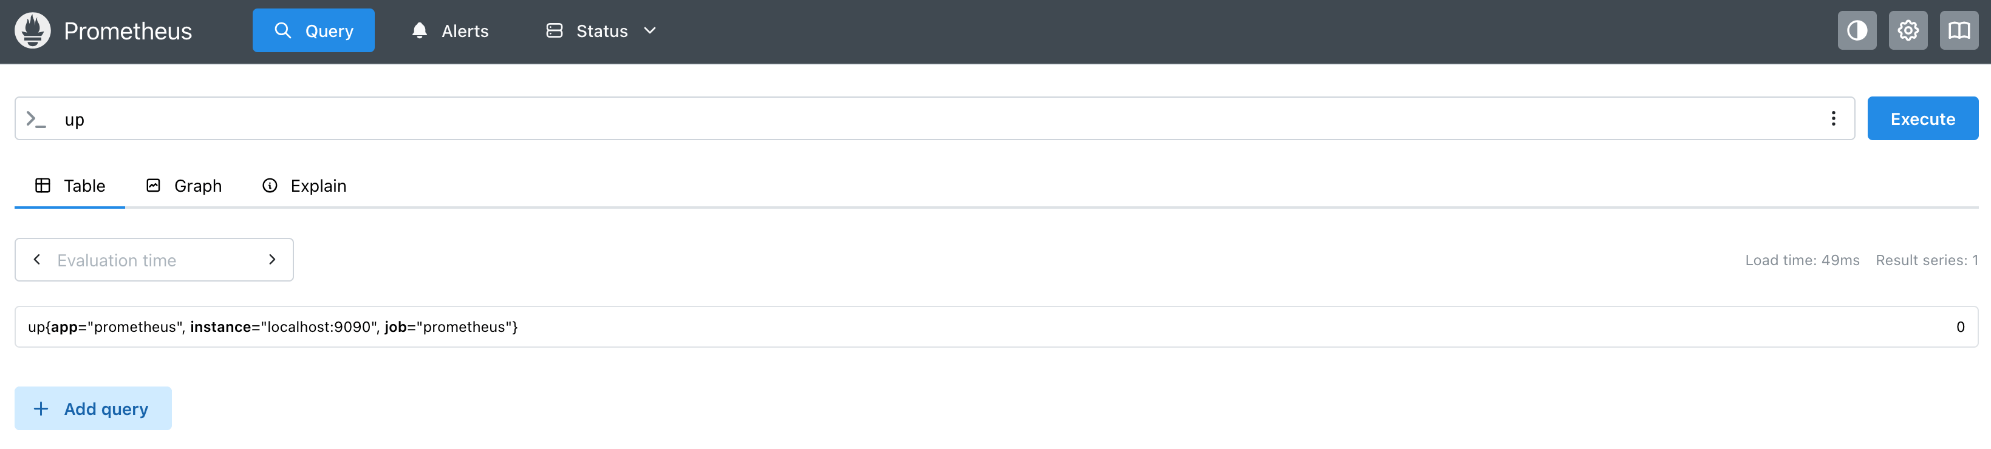This screenshot has height=449, width=1991.
Task: Click into the Evaluation time field
Action: (x=155, y=261)
